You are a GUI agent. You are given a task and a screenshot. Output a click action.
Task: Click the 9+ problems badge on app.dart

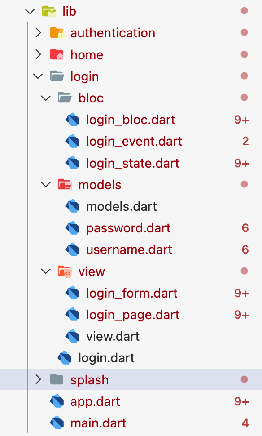click(241, 401)
